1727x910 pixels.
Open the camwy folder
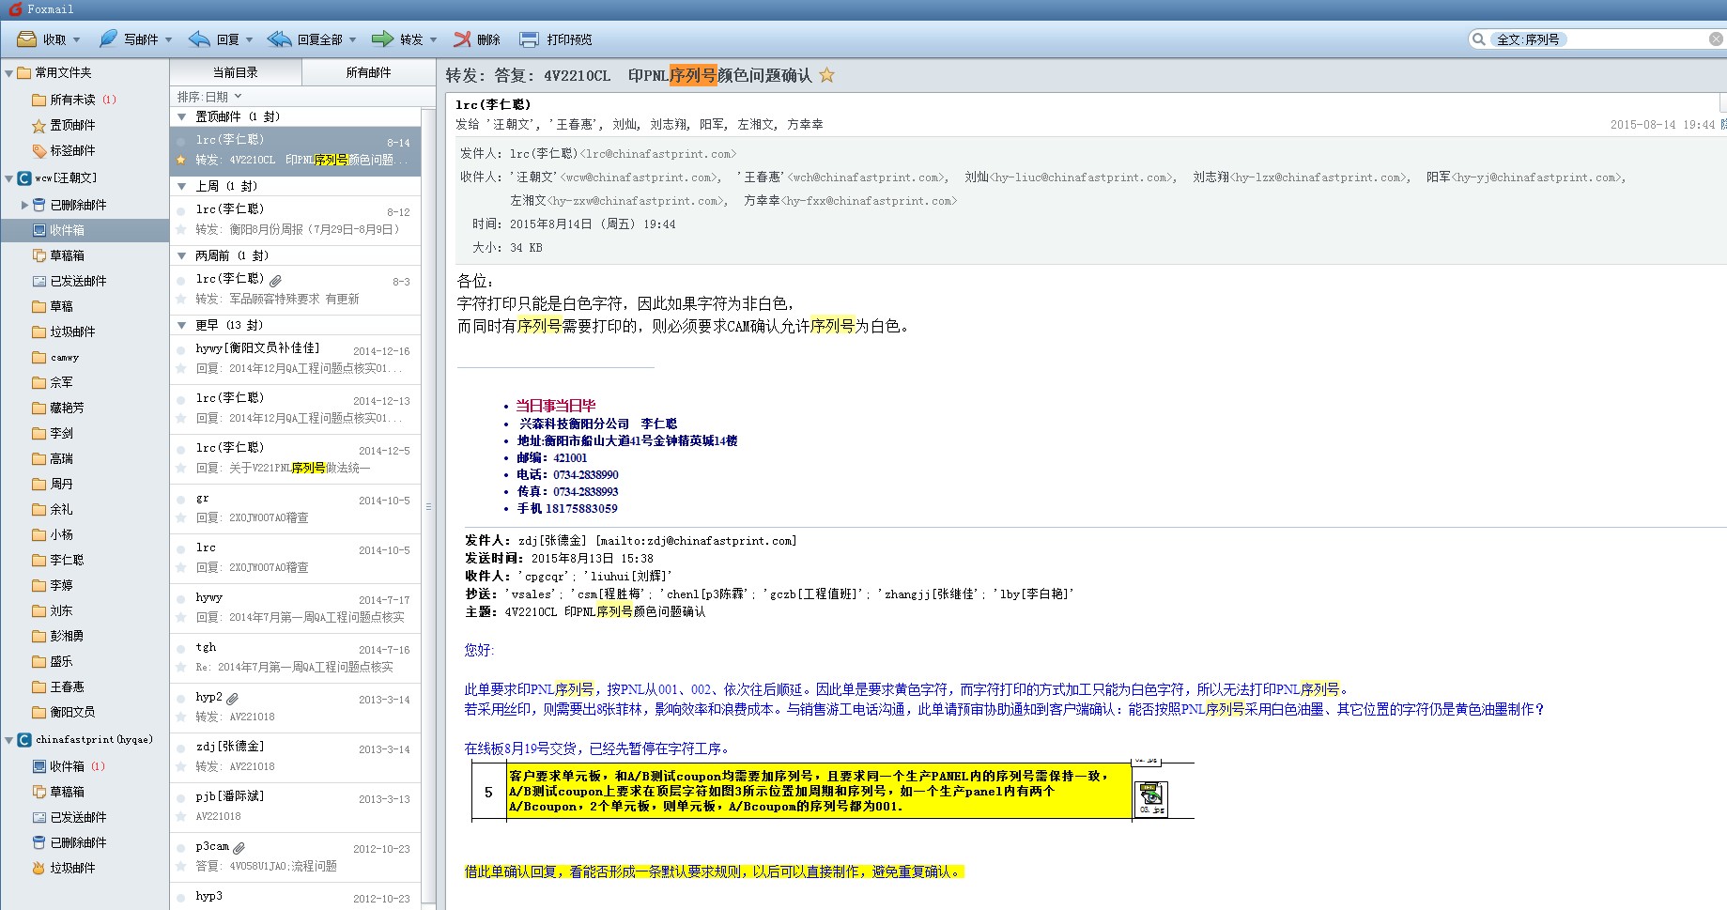55,357
